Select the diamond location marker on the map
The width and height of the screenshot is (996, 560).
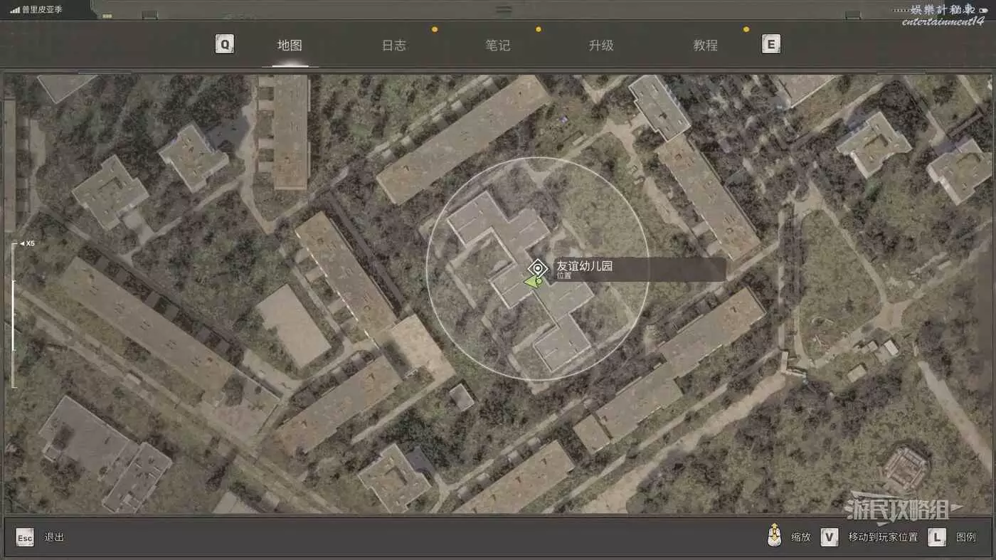pos(539,268)
